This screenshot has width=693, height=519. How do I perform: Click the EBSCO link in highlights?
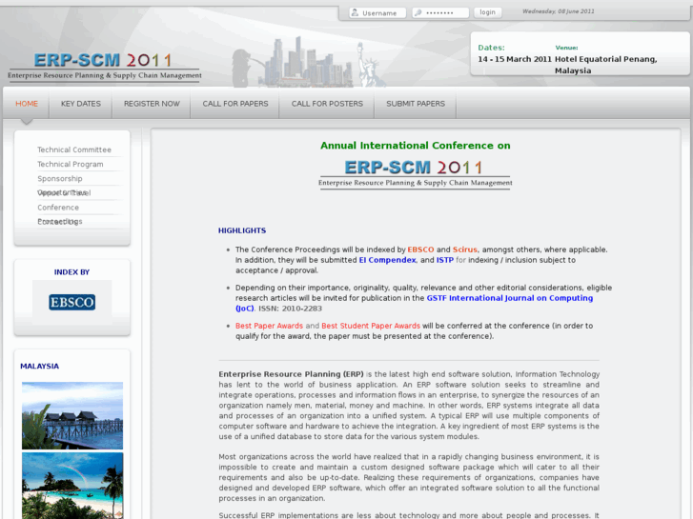[420, 250]
